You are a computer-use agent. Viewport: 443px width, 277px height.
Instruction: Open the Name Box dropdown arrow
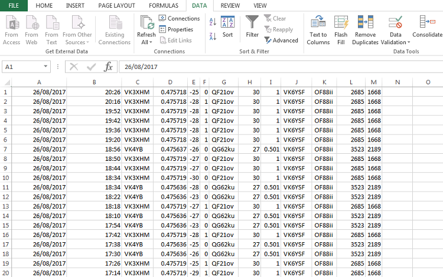(x=47, y=67)
